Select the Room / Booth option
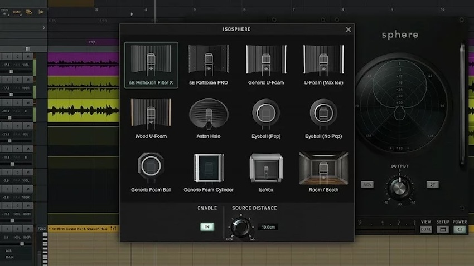The image size is (474, 266). 323,172
